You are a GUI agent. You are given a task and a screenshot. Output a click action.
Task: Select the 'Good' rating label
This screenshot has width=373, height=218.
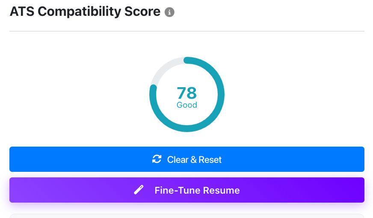(x=187, y=105)
